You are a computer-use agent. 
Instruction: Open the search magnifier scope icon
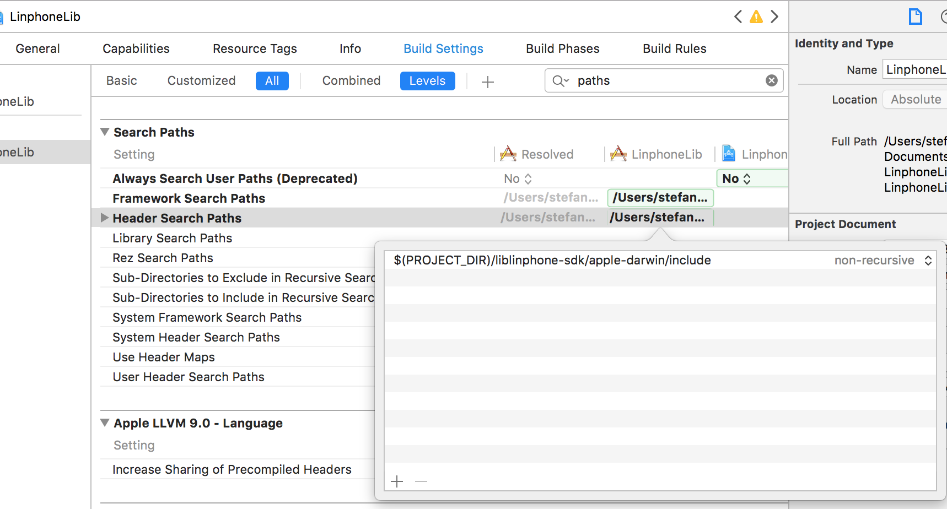pos(559,80)
